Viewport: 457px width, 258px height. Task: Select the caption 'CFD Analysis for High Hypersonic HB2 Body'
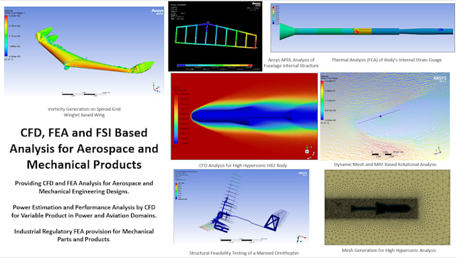point(243,165)
